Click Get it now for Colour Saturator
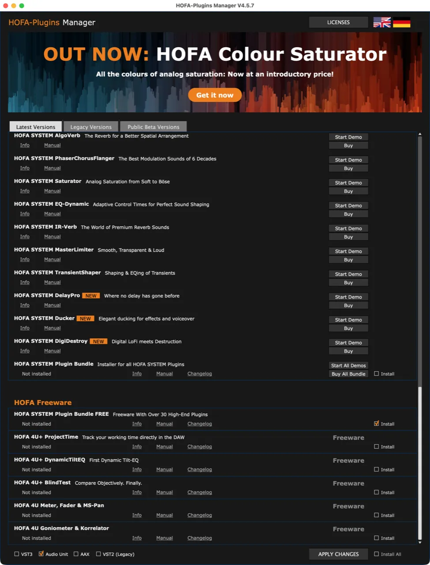This screenshot has height=565, width=430. pyautogui.click(x=215, y=95)
